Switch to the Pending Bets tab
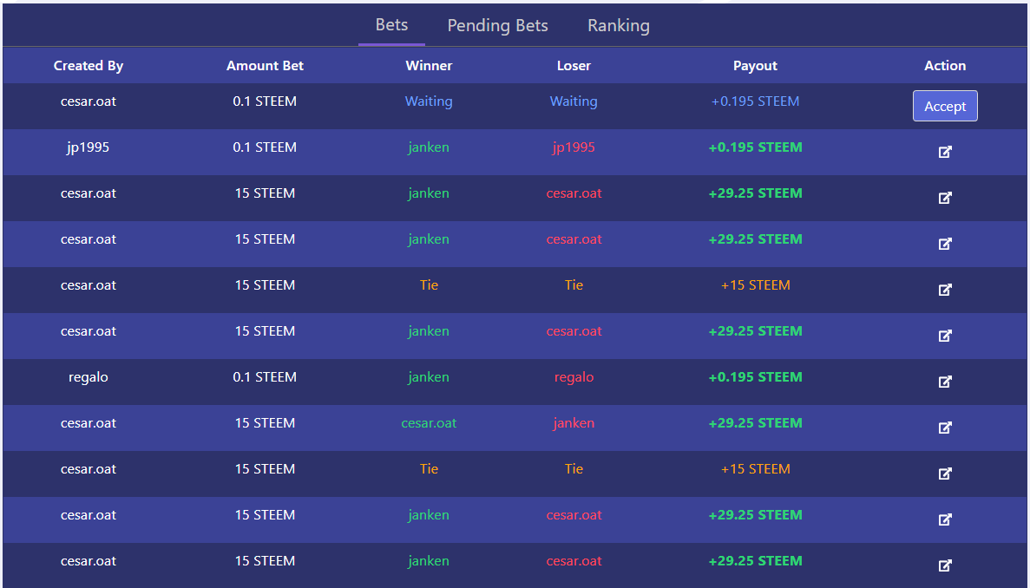The image size is (1030, 588). [x=497, y=26]
